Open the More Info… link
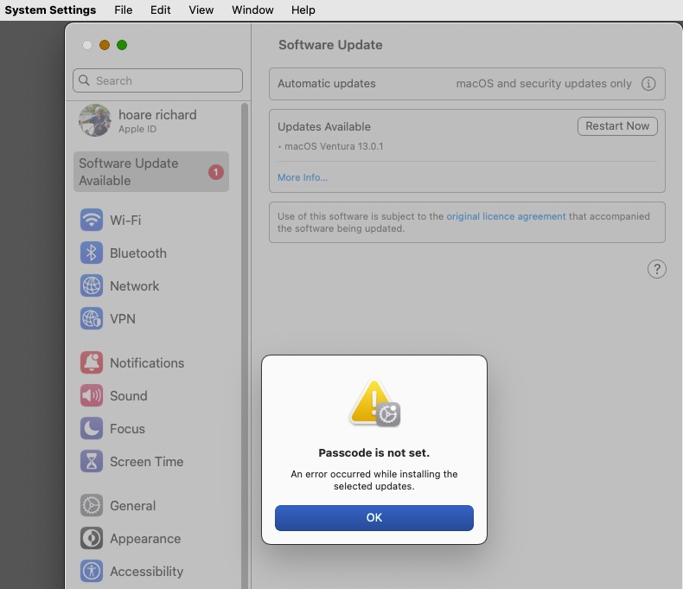683x589 pixels. [x=303, y=177]
